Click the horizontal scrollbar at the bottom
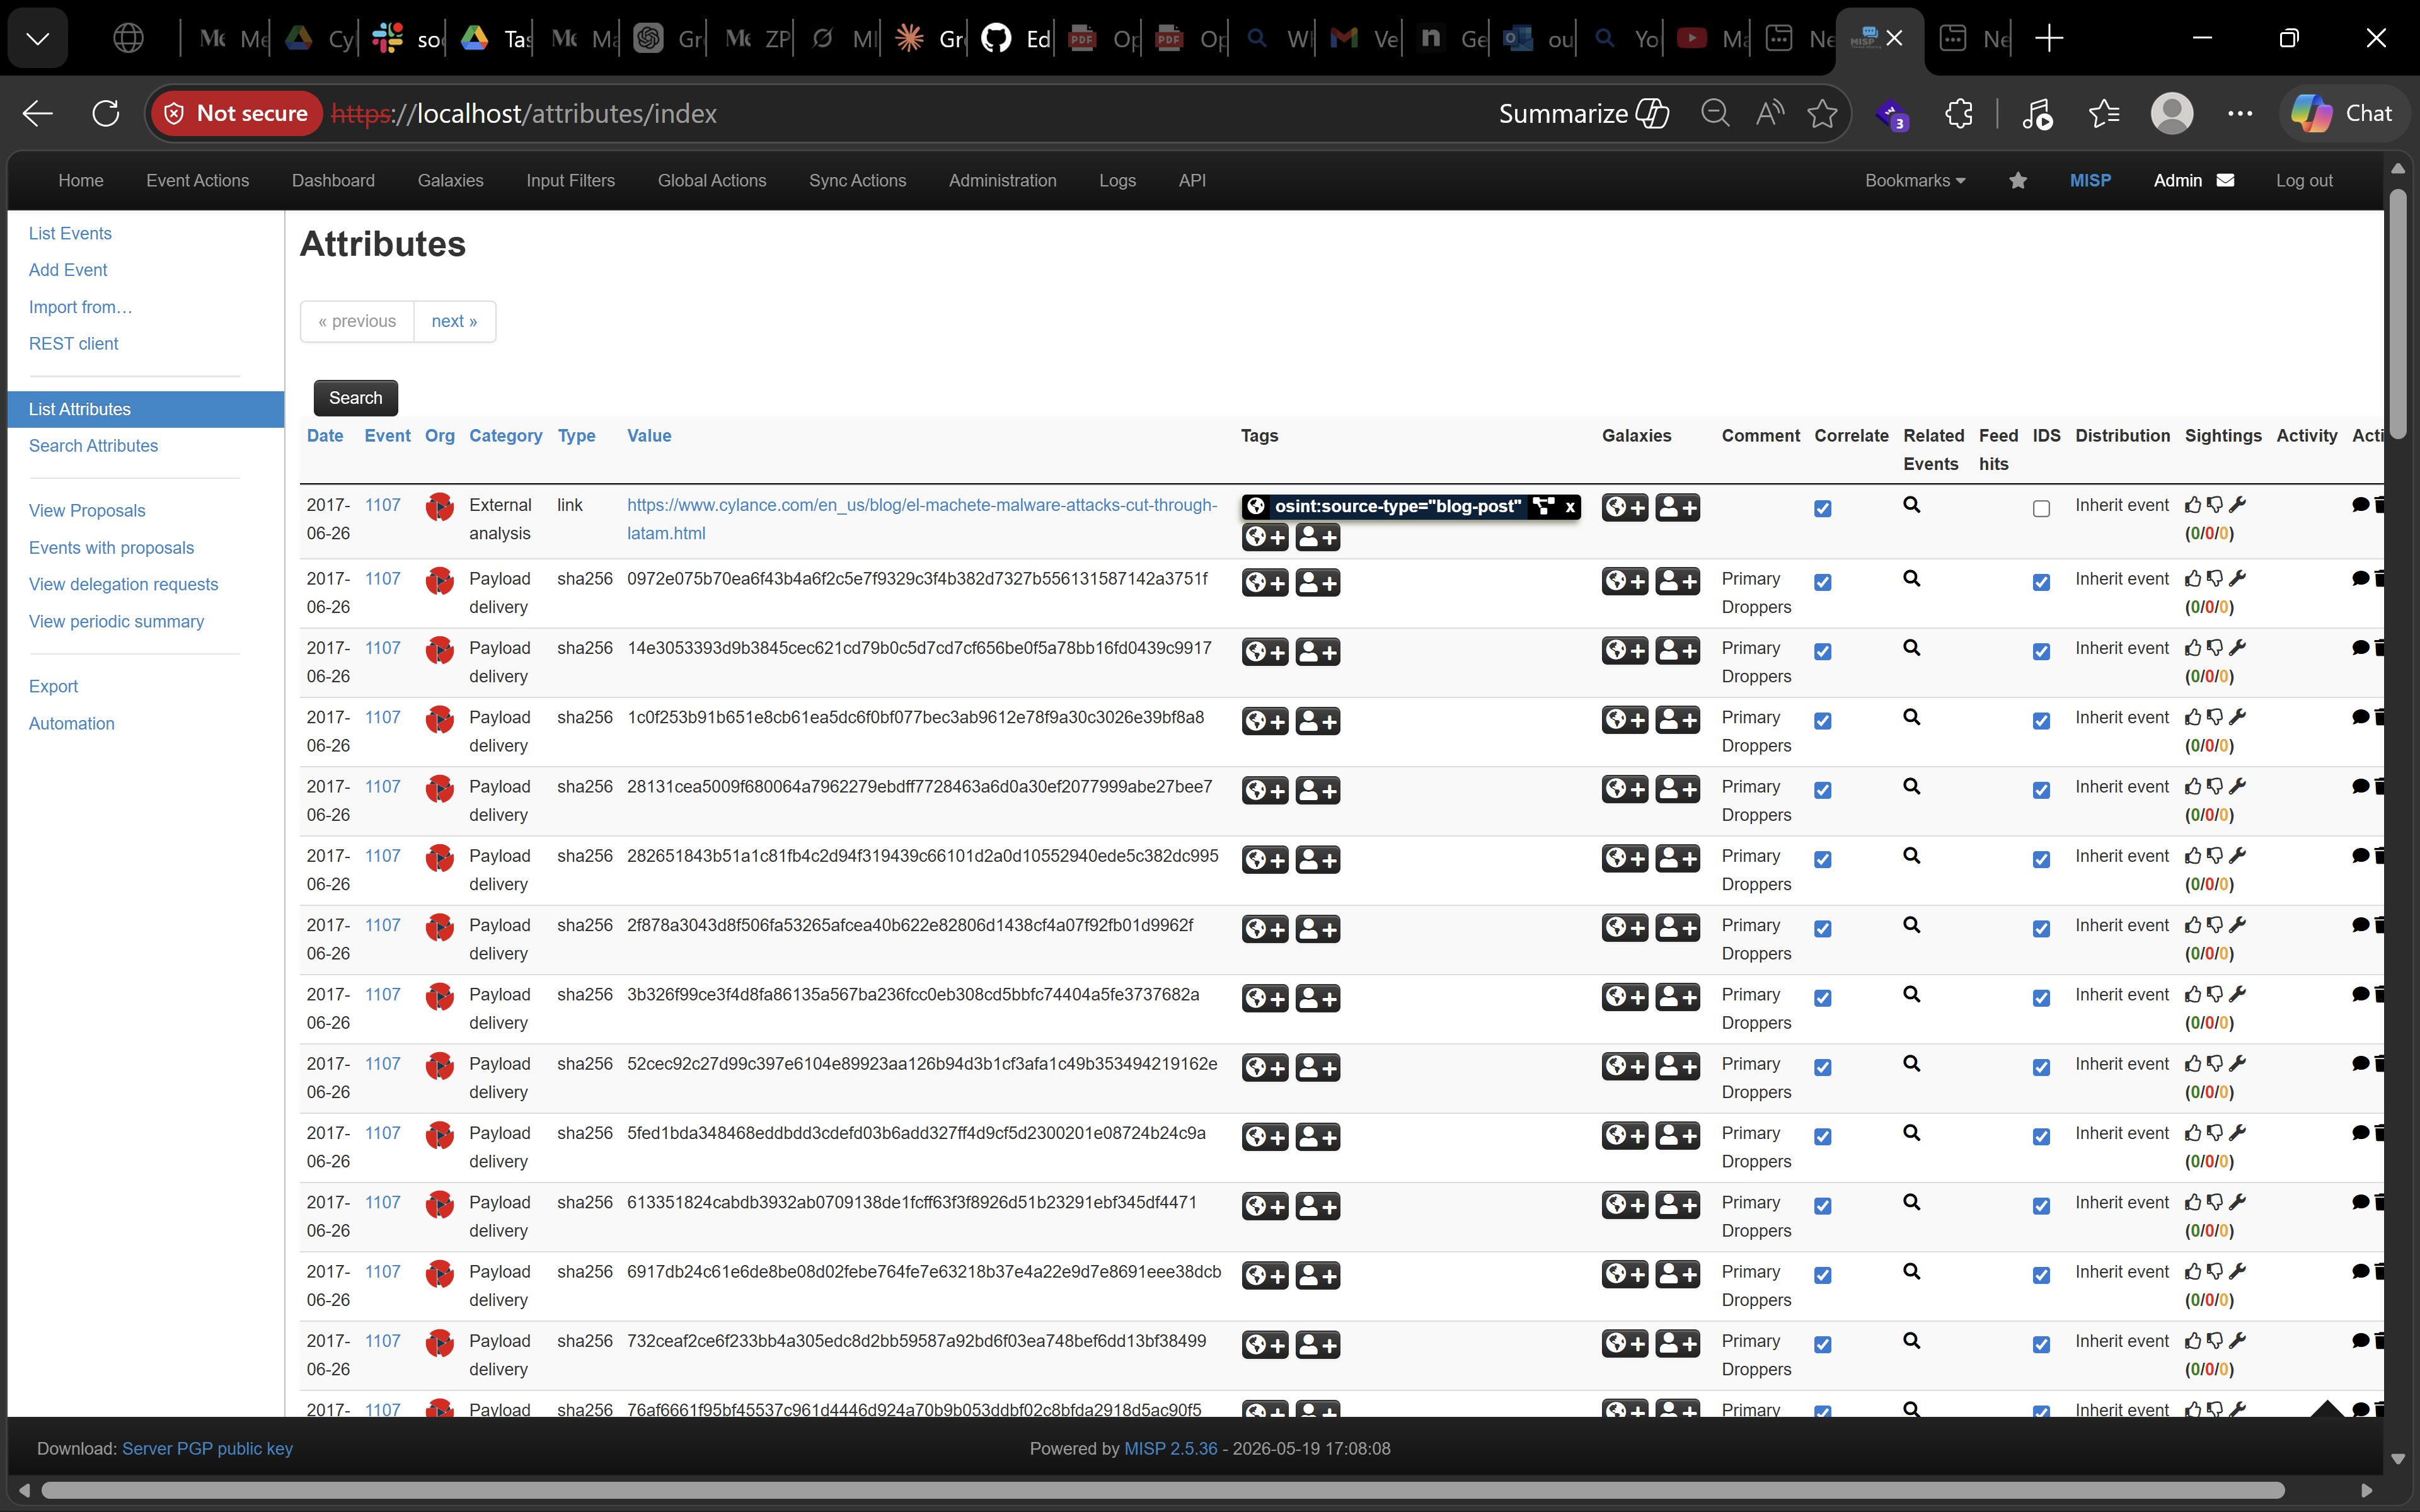Viewport: 2420px width, 1512px height. 1162,1490
